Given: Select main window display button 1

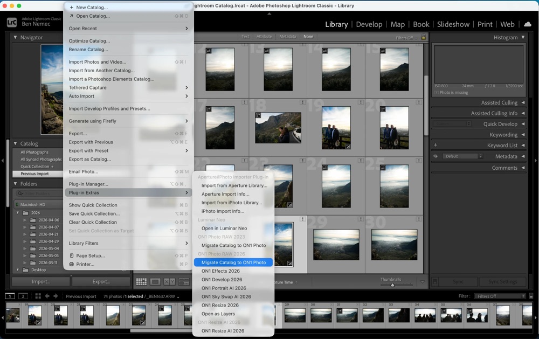Looking at the screenshot, I should 10,296.
